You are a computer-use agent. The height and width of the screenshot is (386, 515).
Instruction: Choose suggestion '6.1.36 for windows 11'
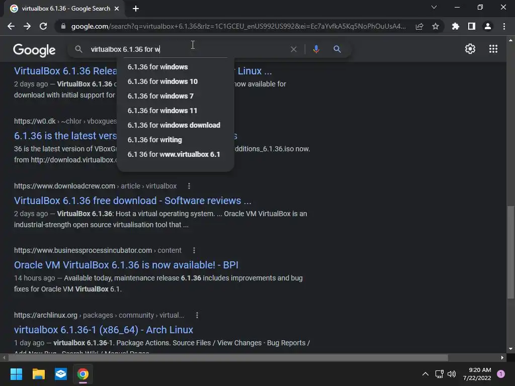(x=176, y=111)
